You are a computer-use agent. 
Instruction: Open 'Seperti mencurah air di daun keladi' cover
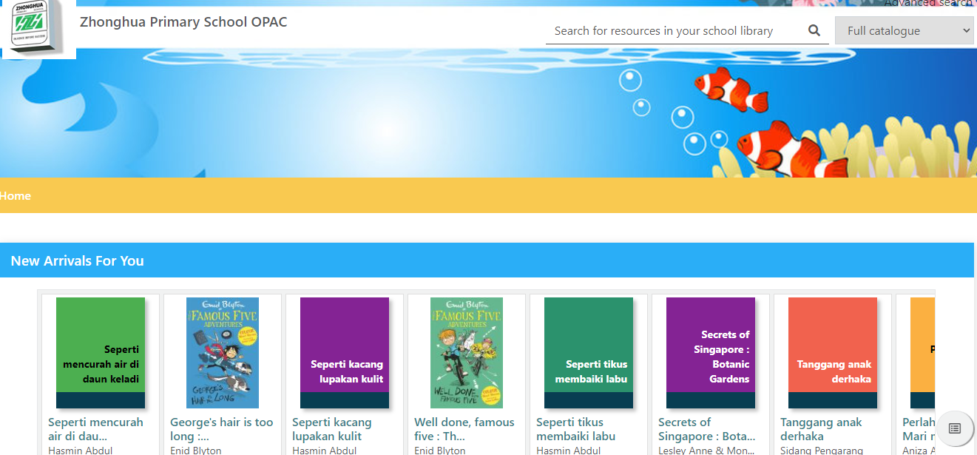pyautogui.click(x=101, y=353)
